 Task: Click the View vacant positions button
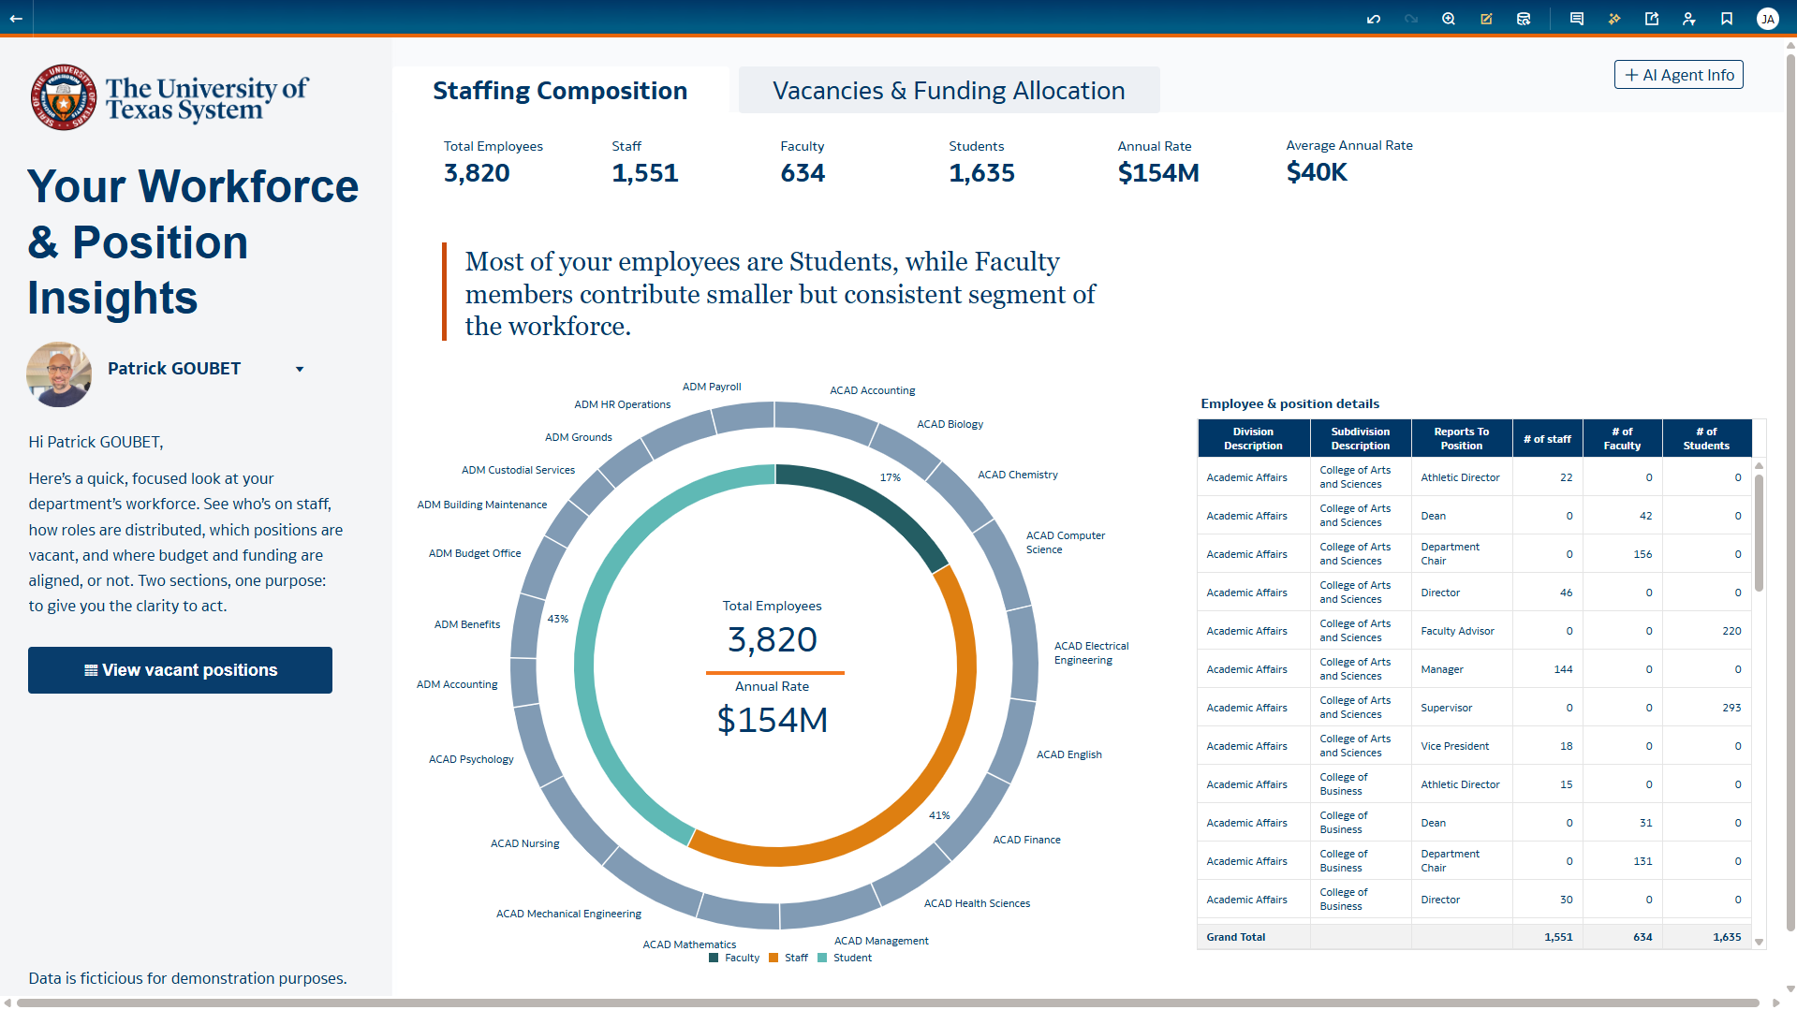point(180,669)
